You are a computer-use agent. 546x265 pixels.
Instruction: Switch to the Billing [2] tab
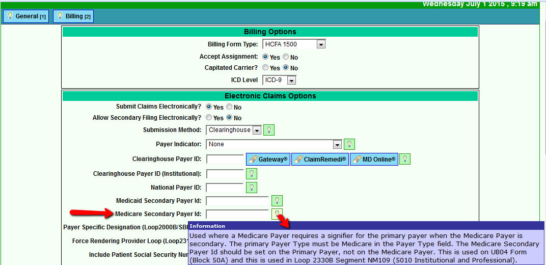tap(73, 16)
